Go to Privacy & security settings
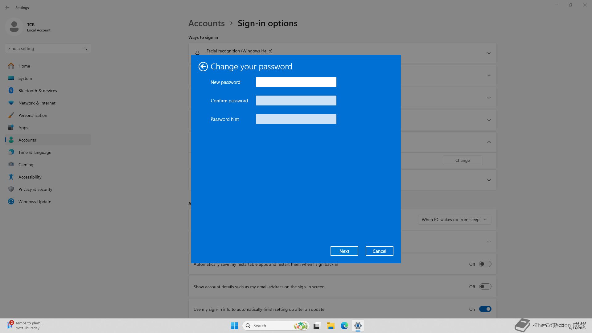Viewport: 592px width, 333px height. pos(35,189)
